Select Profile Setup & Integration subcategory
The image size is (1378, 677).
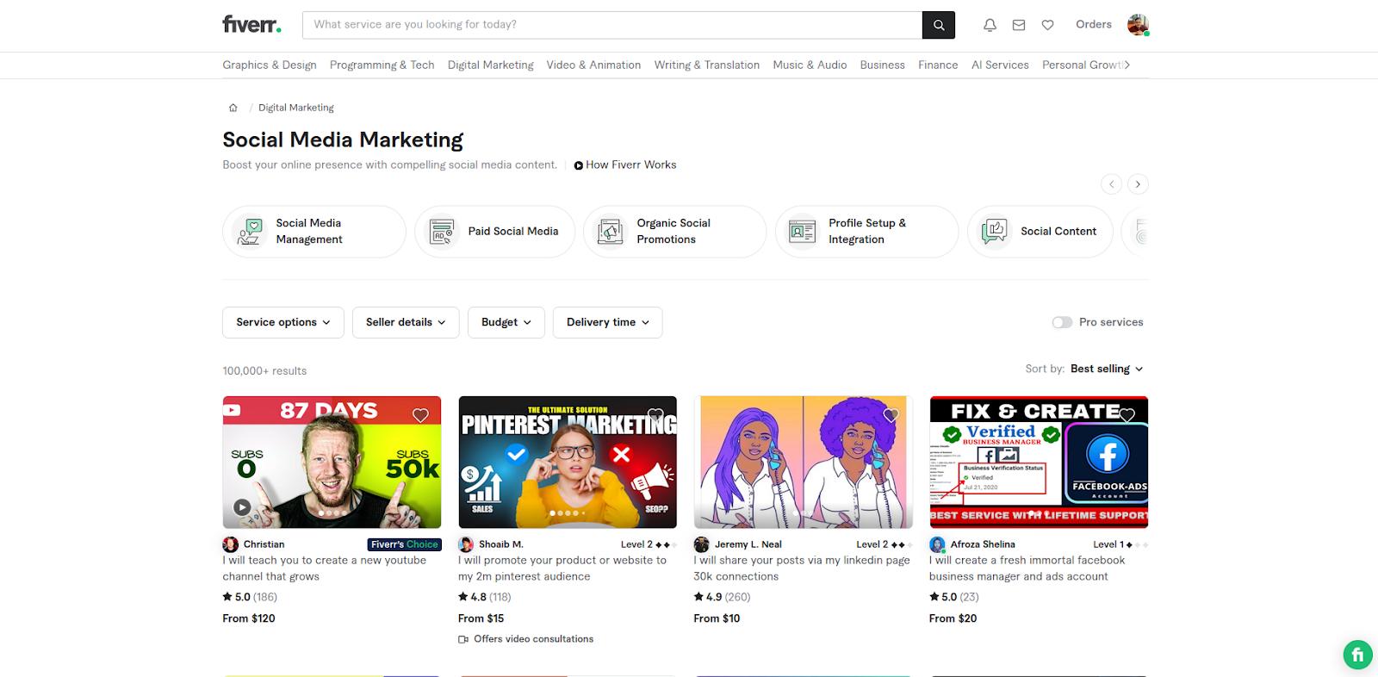point(867,232)
